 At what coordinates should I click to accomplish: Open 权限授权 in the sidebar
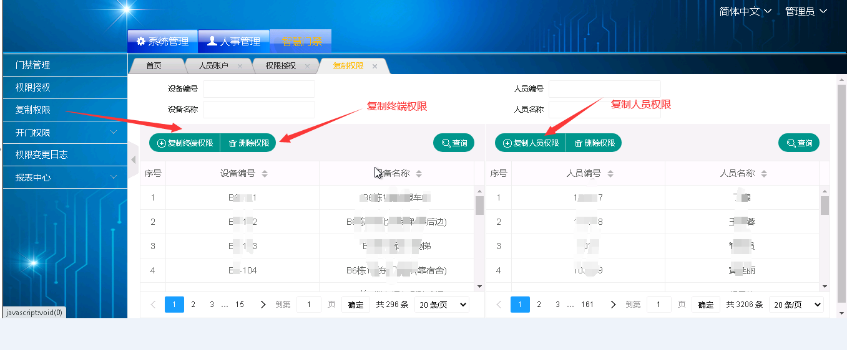(x=65, y=87)
